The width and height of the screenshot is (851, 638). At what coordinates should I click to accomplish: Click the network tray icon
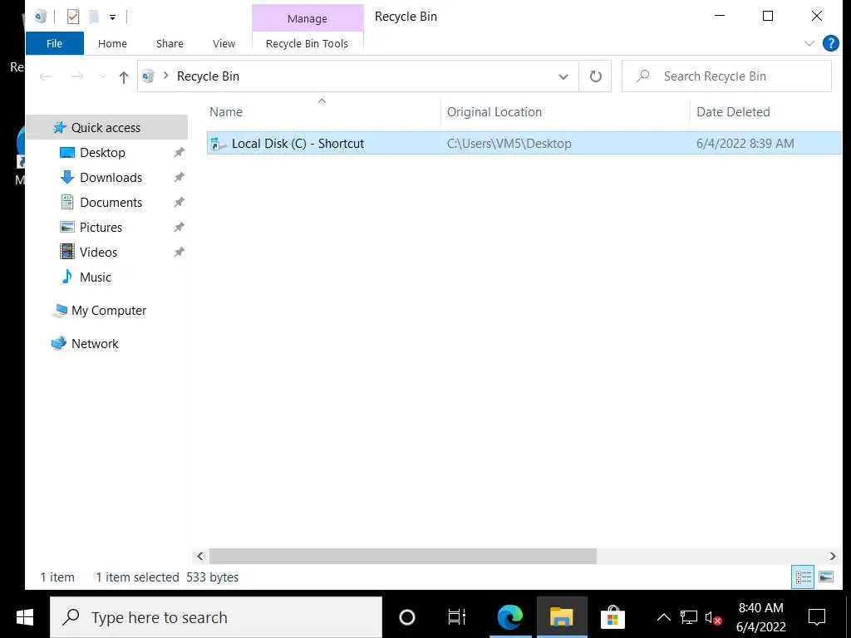689,617
